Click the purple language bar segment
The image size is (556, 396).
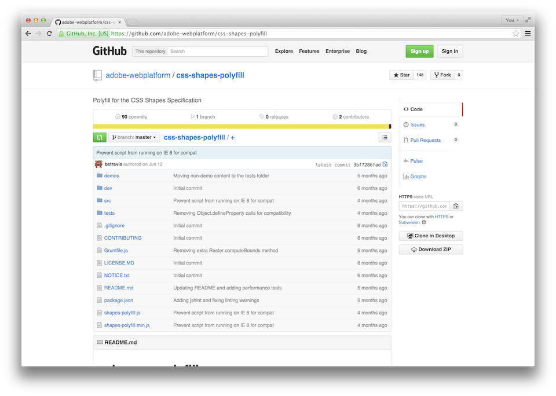tap(390, 127)
